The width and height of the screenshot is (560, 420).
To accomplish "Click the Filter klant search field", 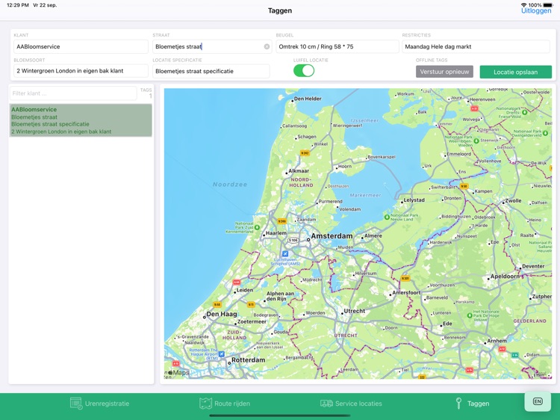I will coord(73,93).
